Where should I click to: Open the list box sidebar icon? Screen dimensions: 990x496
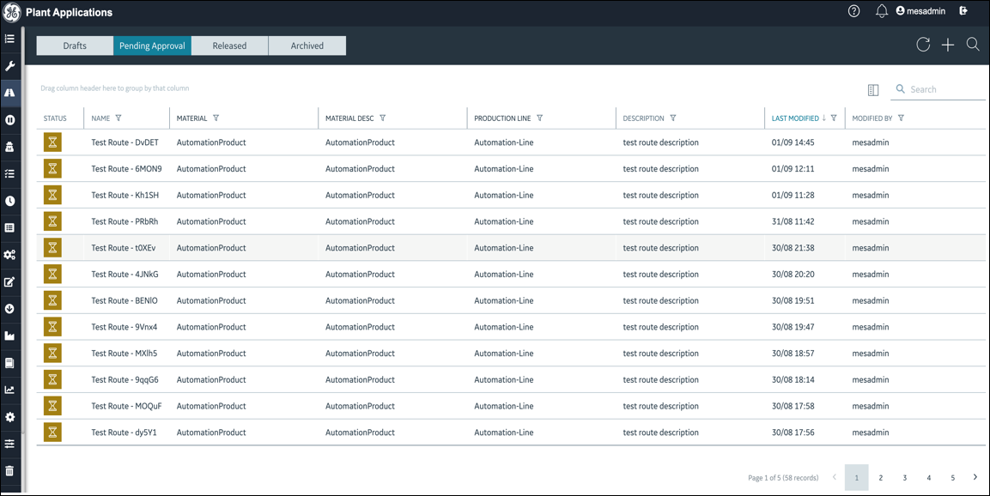tap(9, 227)
